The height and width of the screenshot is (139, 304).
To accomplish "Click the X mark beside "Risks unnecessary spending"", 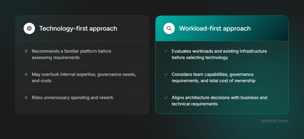I will [26, 98].
